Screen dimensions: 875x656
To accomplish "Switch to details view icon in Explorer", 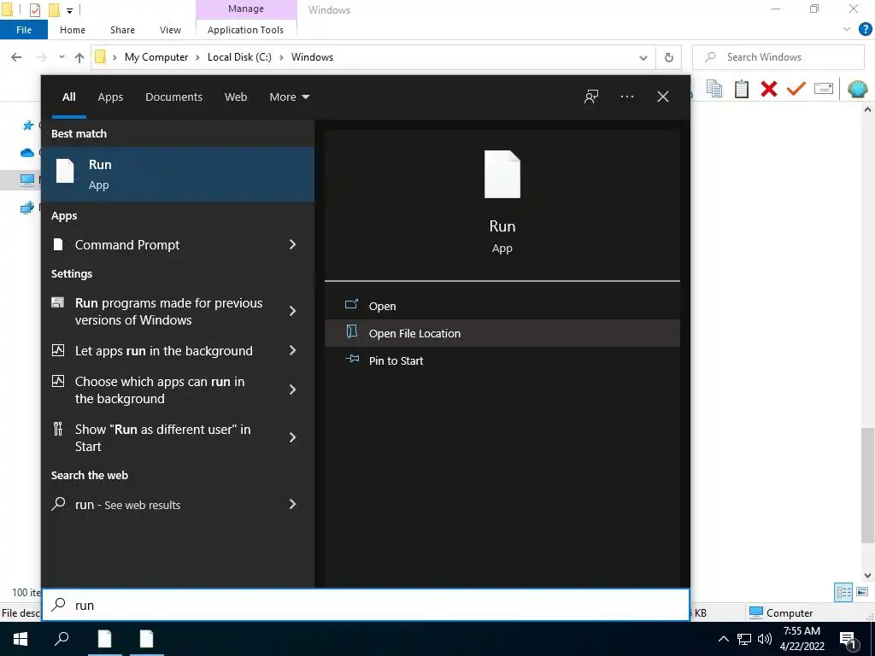I will click(843, 592).
